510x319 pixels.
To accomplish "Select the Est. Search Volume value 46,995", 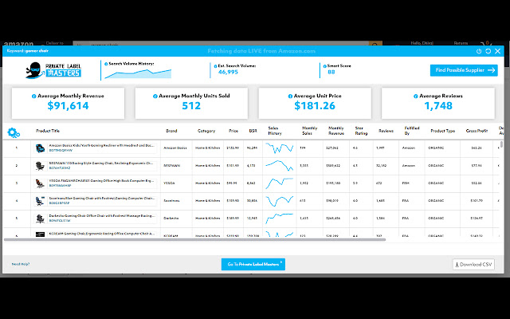I will 228,73.
